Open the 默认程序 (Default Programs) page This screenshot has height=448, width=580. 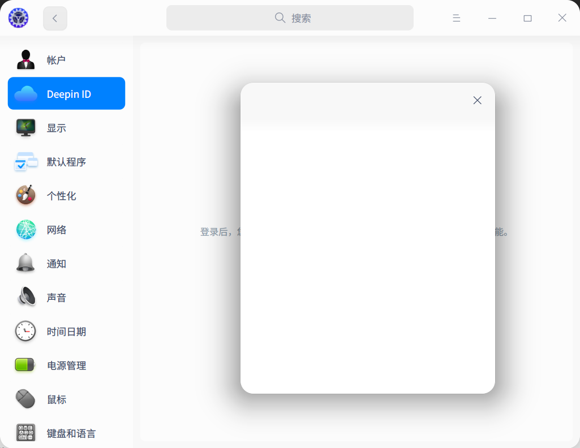click(x=66, y=162)
